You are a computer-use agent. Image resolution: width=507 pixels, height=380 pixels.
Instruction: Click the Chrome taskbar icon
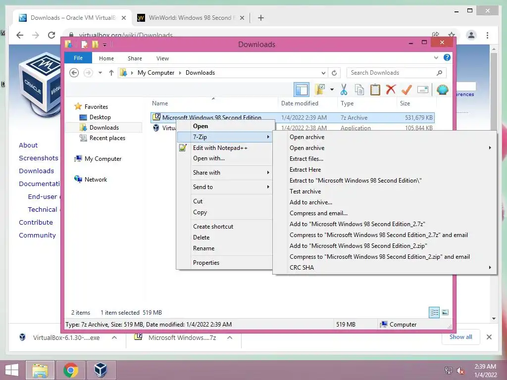pyautogui.click(x=70, y=370)
